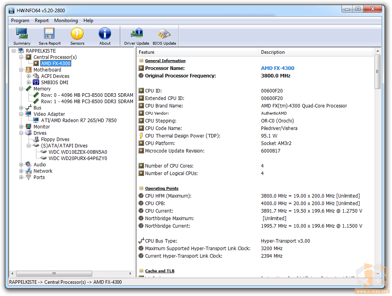Click the tree pane scroll-right arrow
Viewport: 392px width, 296px height.
click(x=130, y=273)
